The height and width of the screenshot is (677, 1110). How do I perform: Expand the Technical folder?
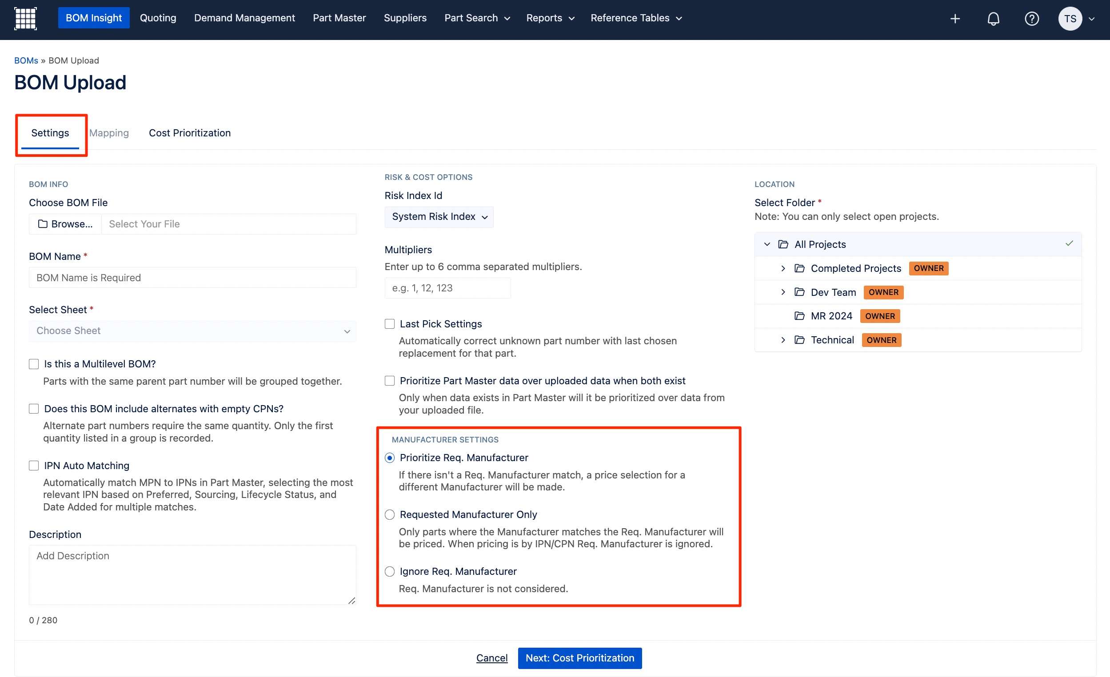click(783, 340)
